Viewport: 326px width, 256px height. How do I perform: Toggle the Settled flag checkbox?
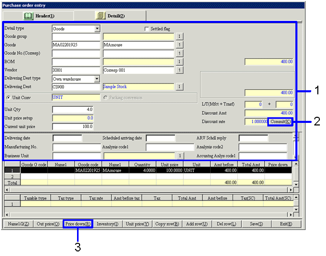pyautogui.click(x=147, y=29)
